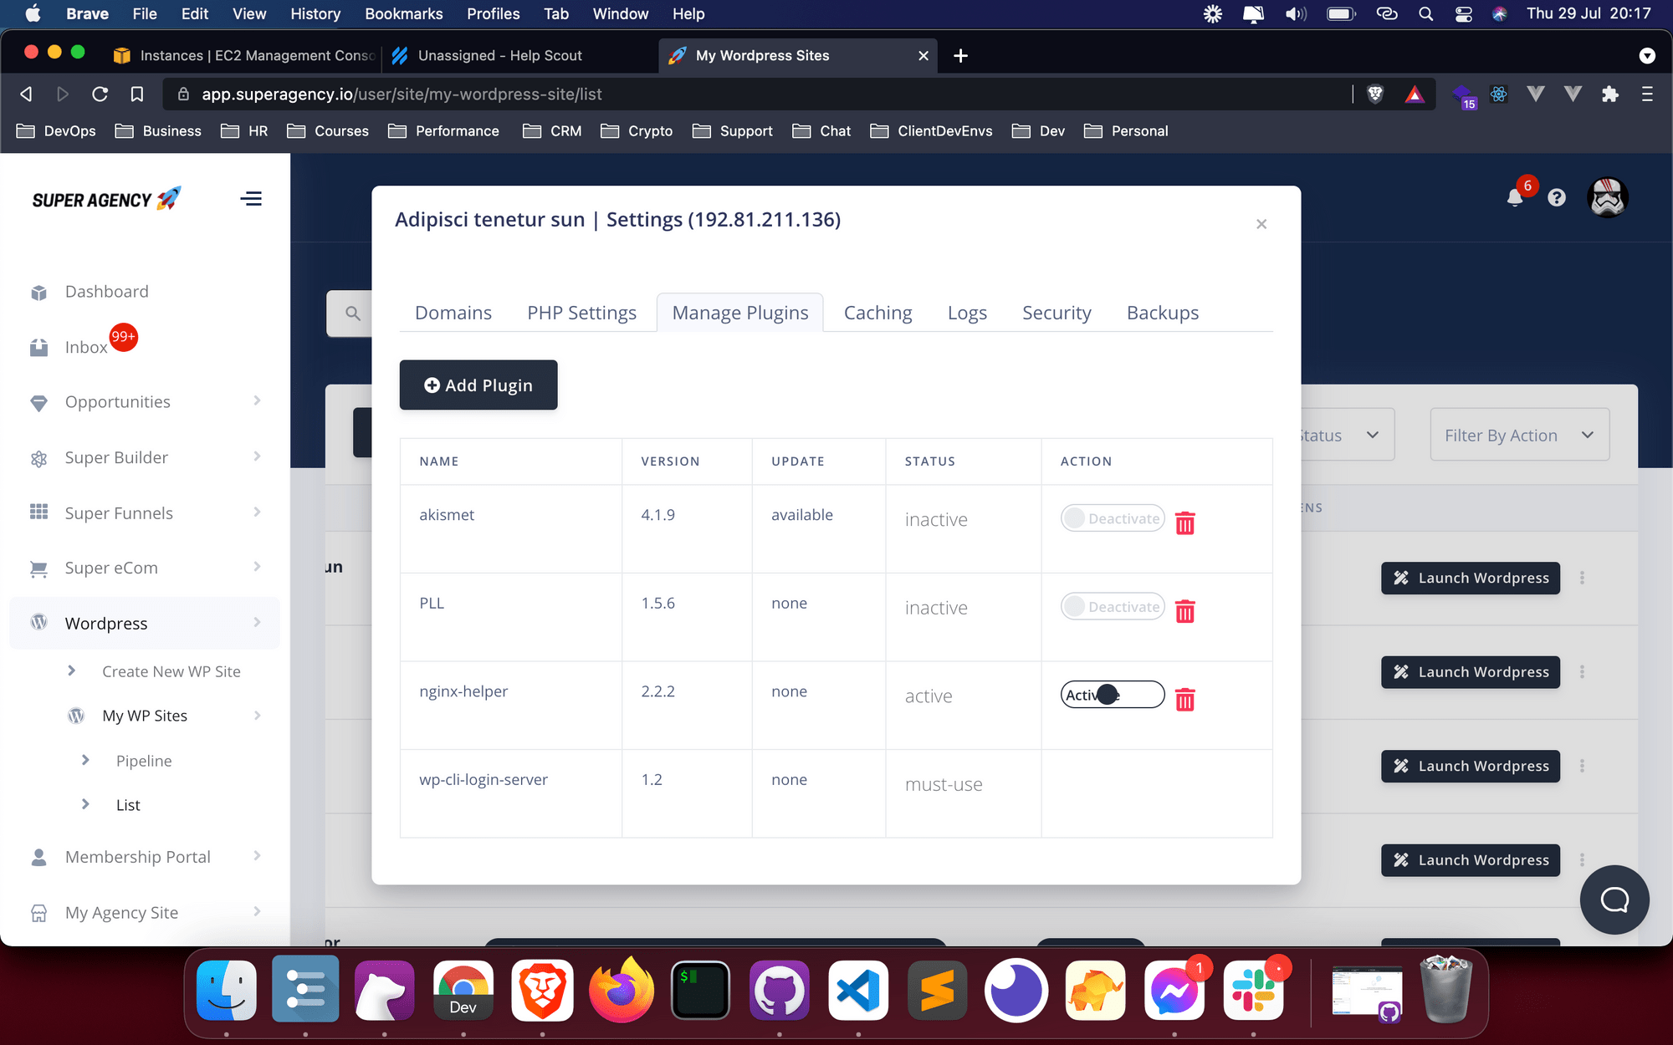Click trash icon for PLL plugin
This screenshot has width=1673, height=1045.
pos(1184,611)
